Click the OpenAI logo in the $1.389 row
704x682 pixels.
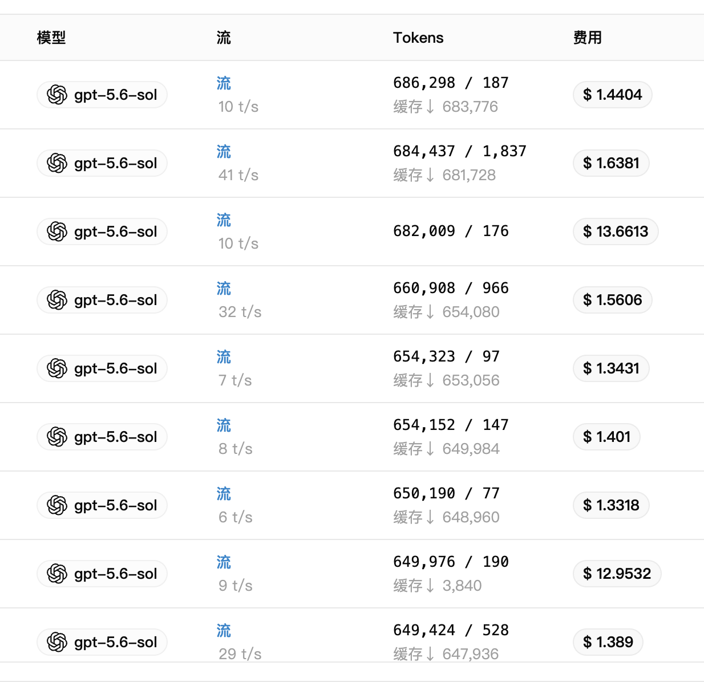point(57,642)
